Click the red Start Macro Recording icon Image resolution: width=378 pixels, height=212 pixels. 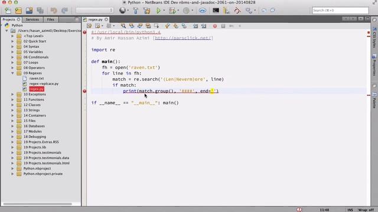pos(215,26)
